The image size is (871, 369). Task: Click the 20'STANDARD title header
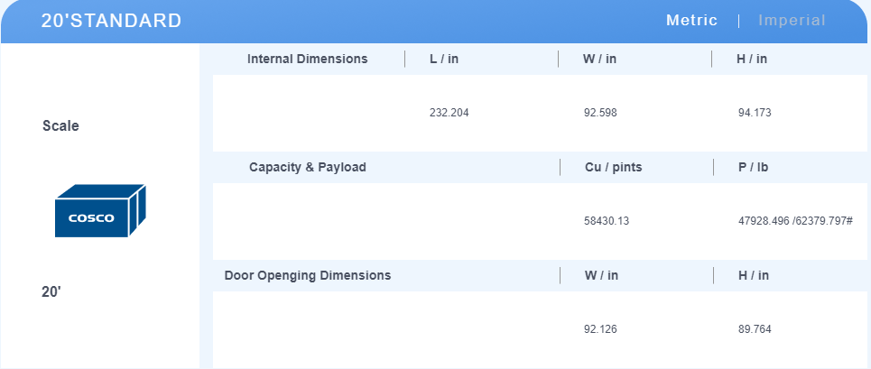111,21
